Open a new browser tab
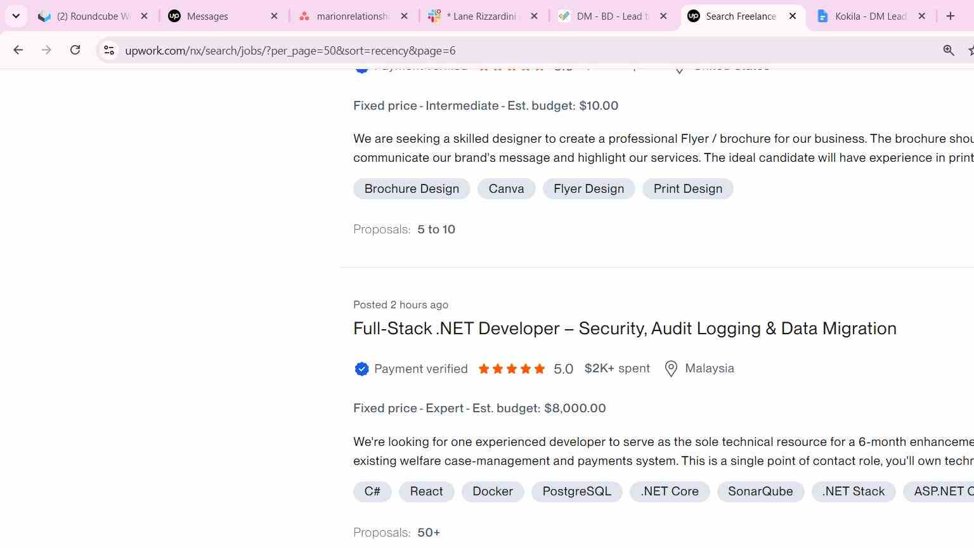974x548 pixels. tap(950, 16)
